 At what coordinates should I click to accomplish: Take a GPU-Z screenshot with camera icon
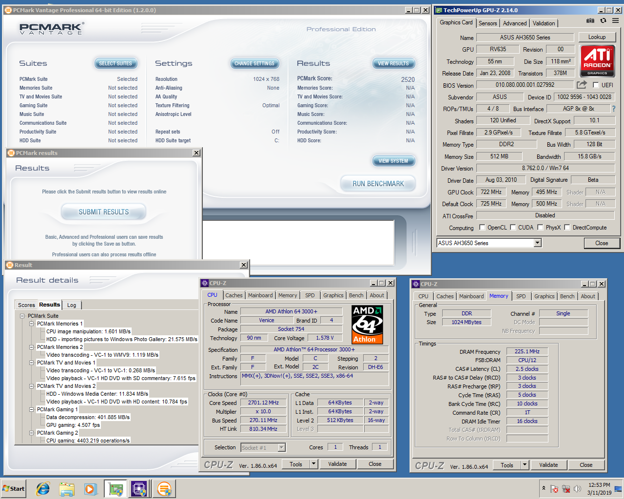click(x=590, y=20)
